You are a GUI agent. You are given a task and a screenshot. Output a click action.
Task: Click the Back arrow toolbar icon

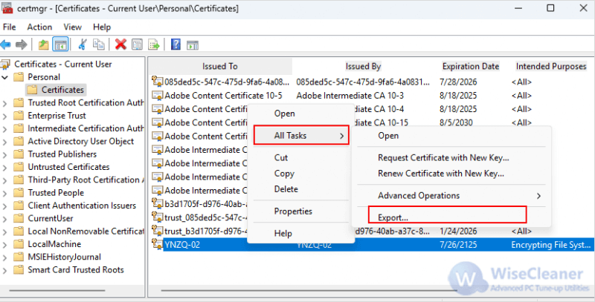[6, 45]
